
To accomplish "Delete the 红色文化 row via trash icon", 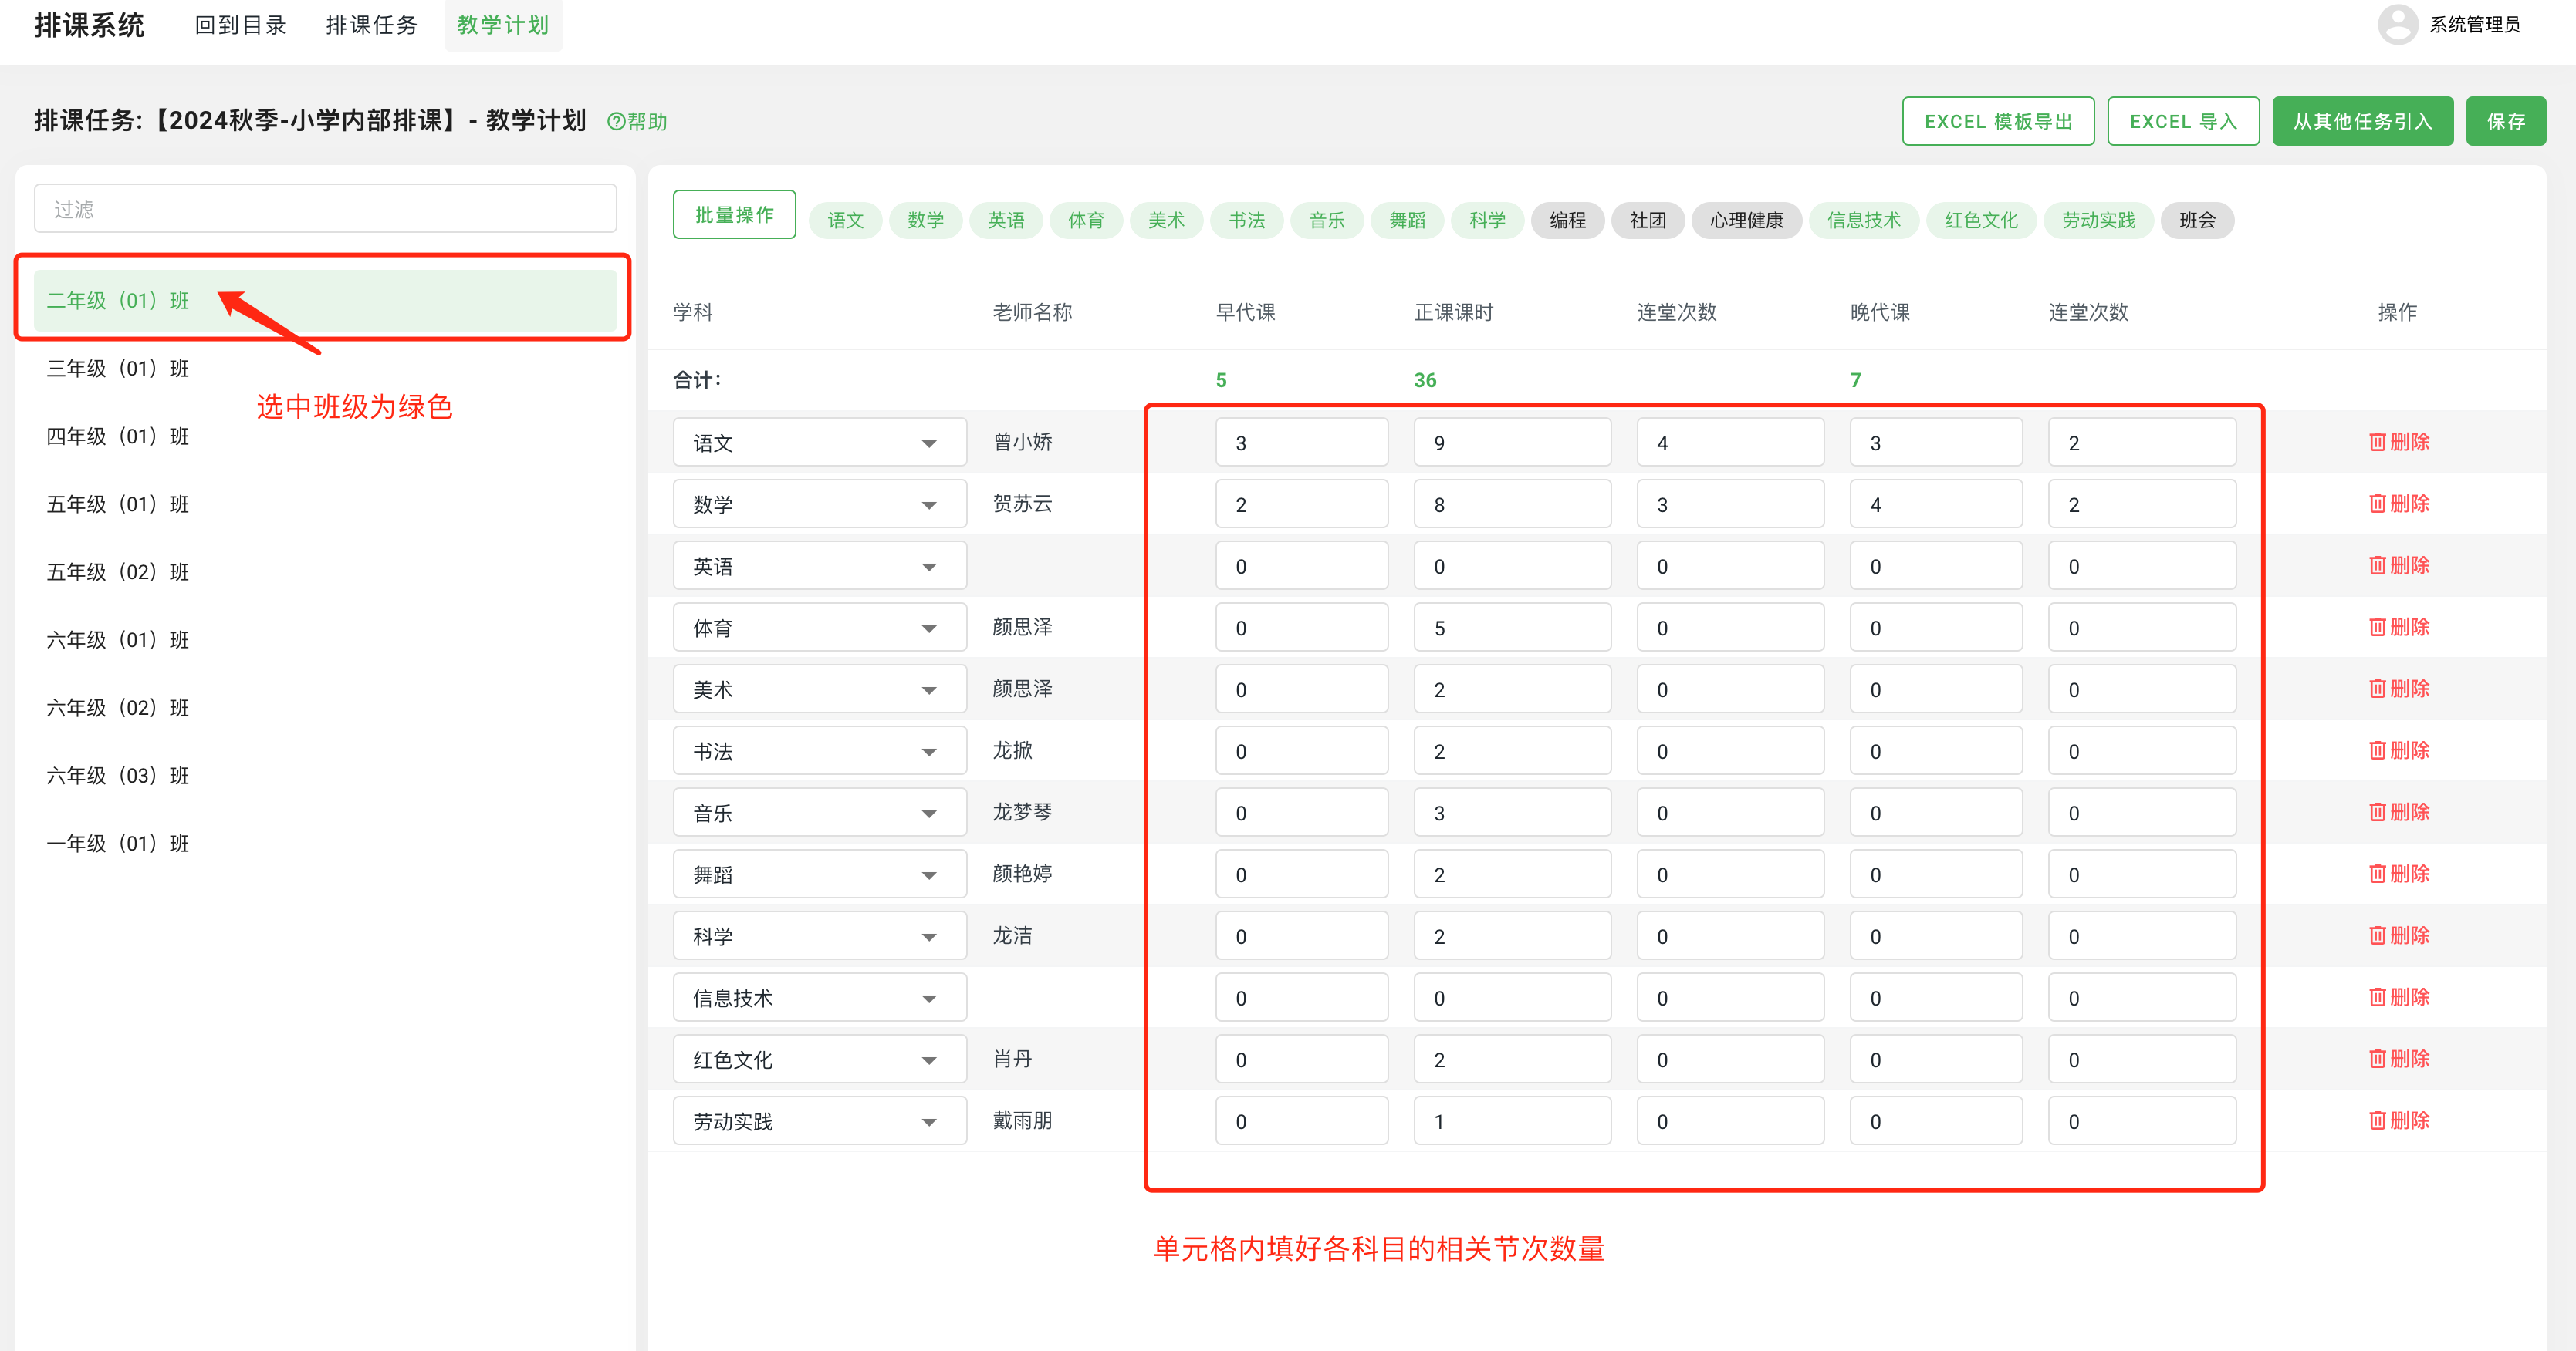I will 2398,1058.
